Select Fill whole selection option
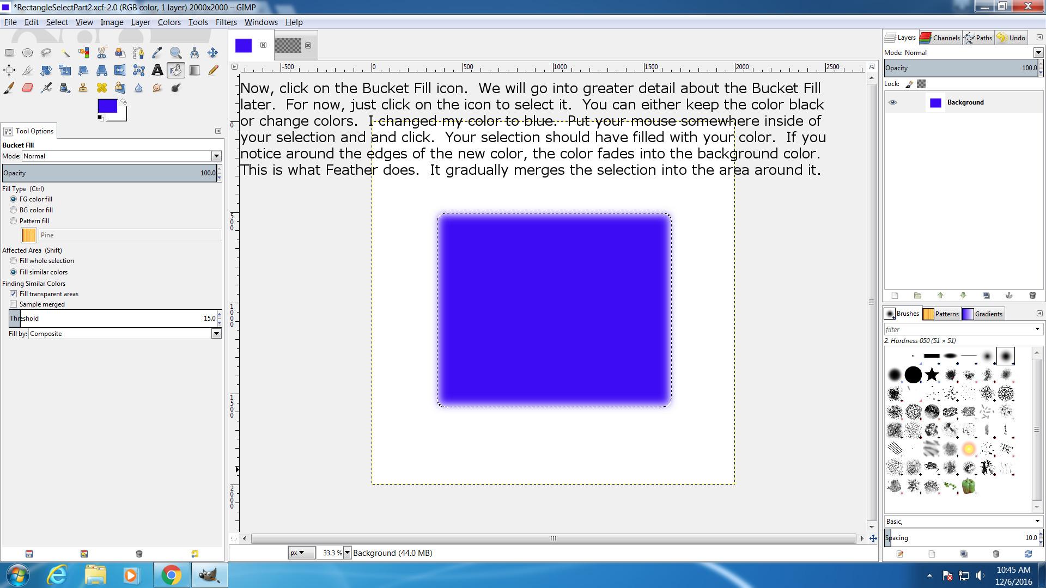The height and width of the screenshot is (588, 1046). tap(14, 261)
